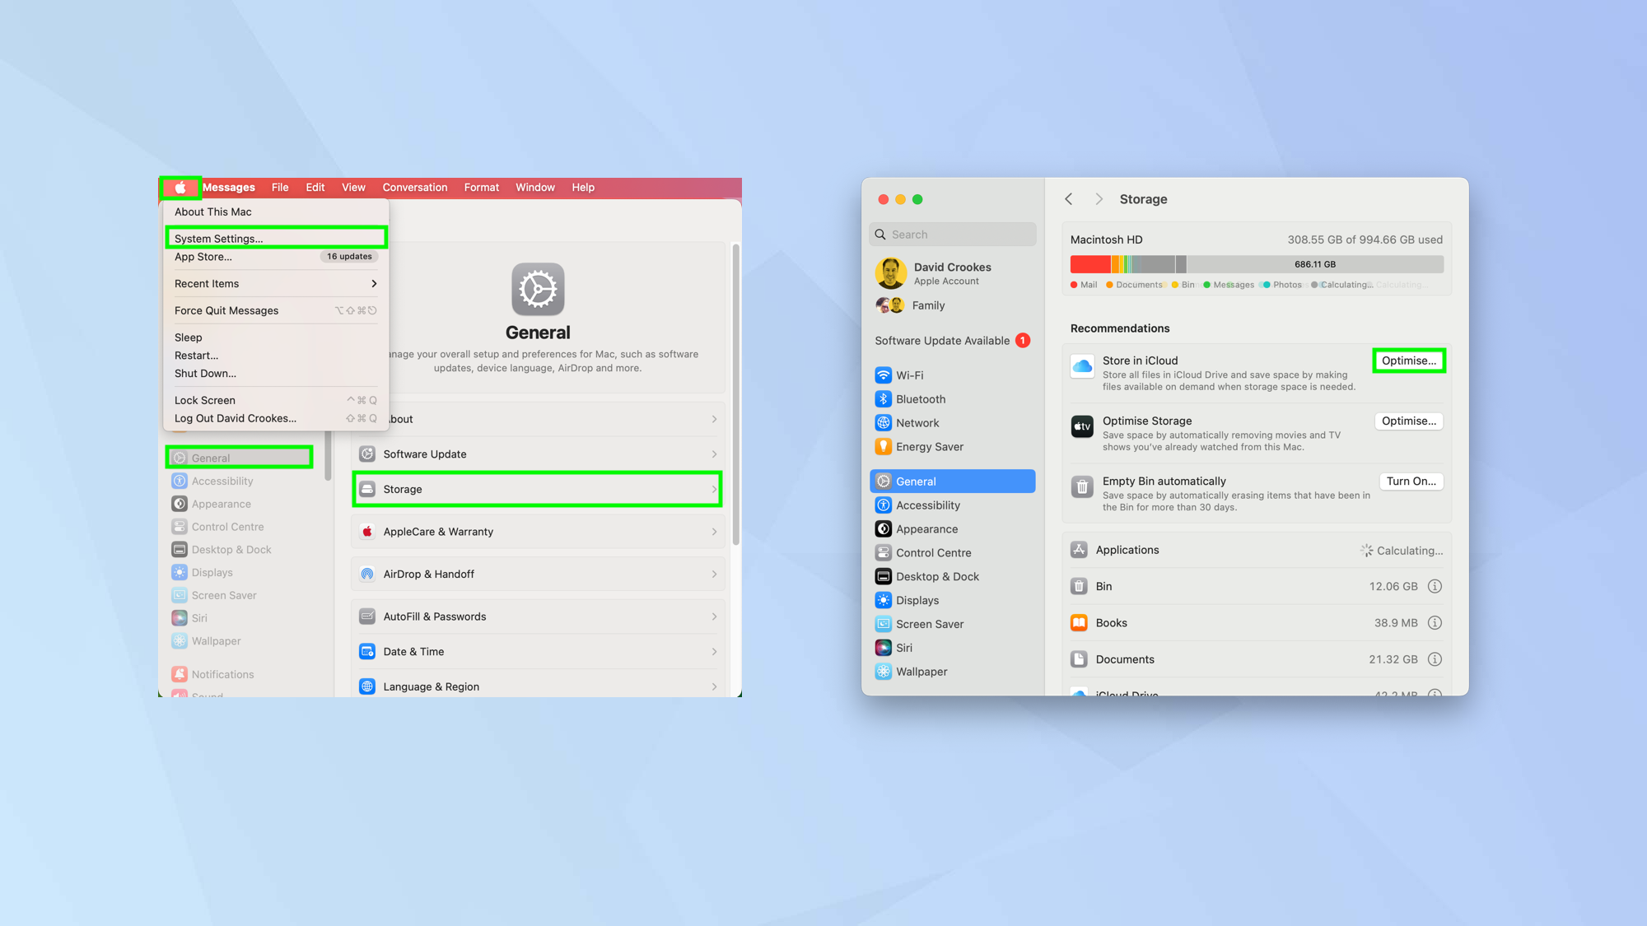Viewport: 1647px width, 926px height.
Task: Click the David Crookes account avatar
Action: pos(889,272)
